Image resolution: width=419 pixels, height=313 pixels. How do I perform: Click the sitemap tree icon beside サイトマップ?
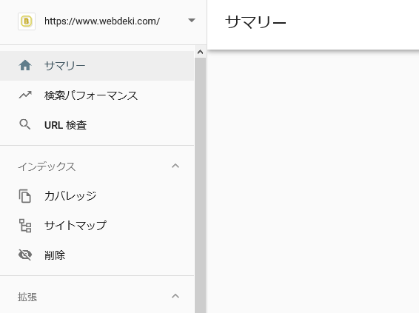tap(25, 226)
